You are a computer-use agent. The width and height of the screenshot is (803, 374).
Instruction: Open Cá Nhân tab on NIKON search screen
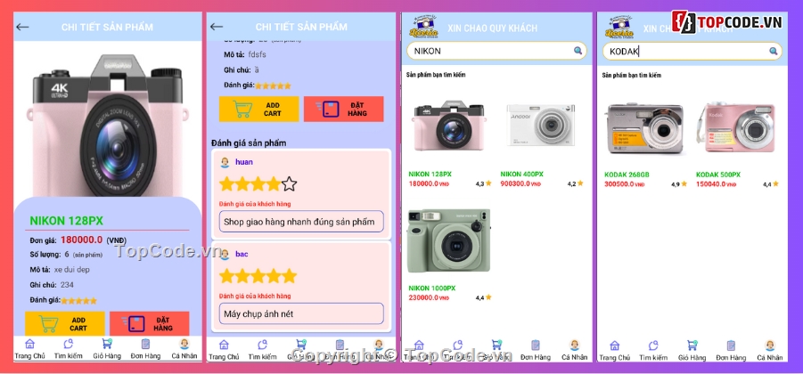coord(574,351)
